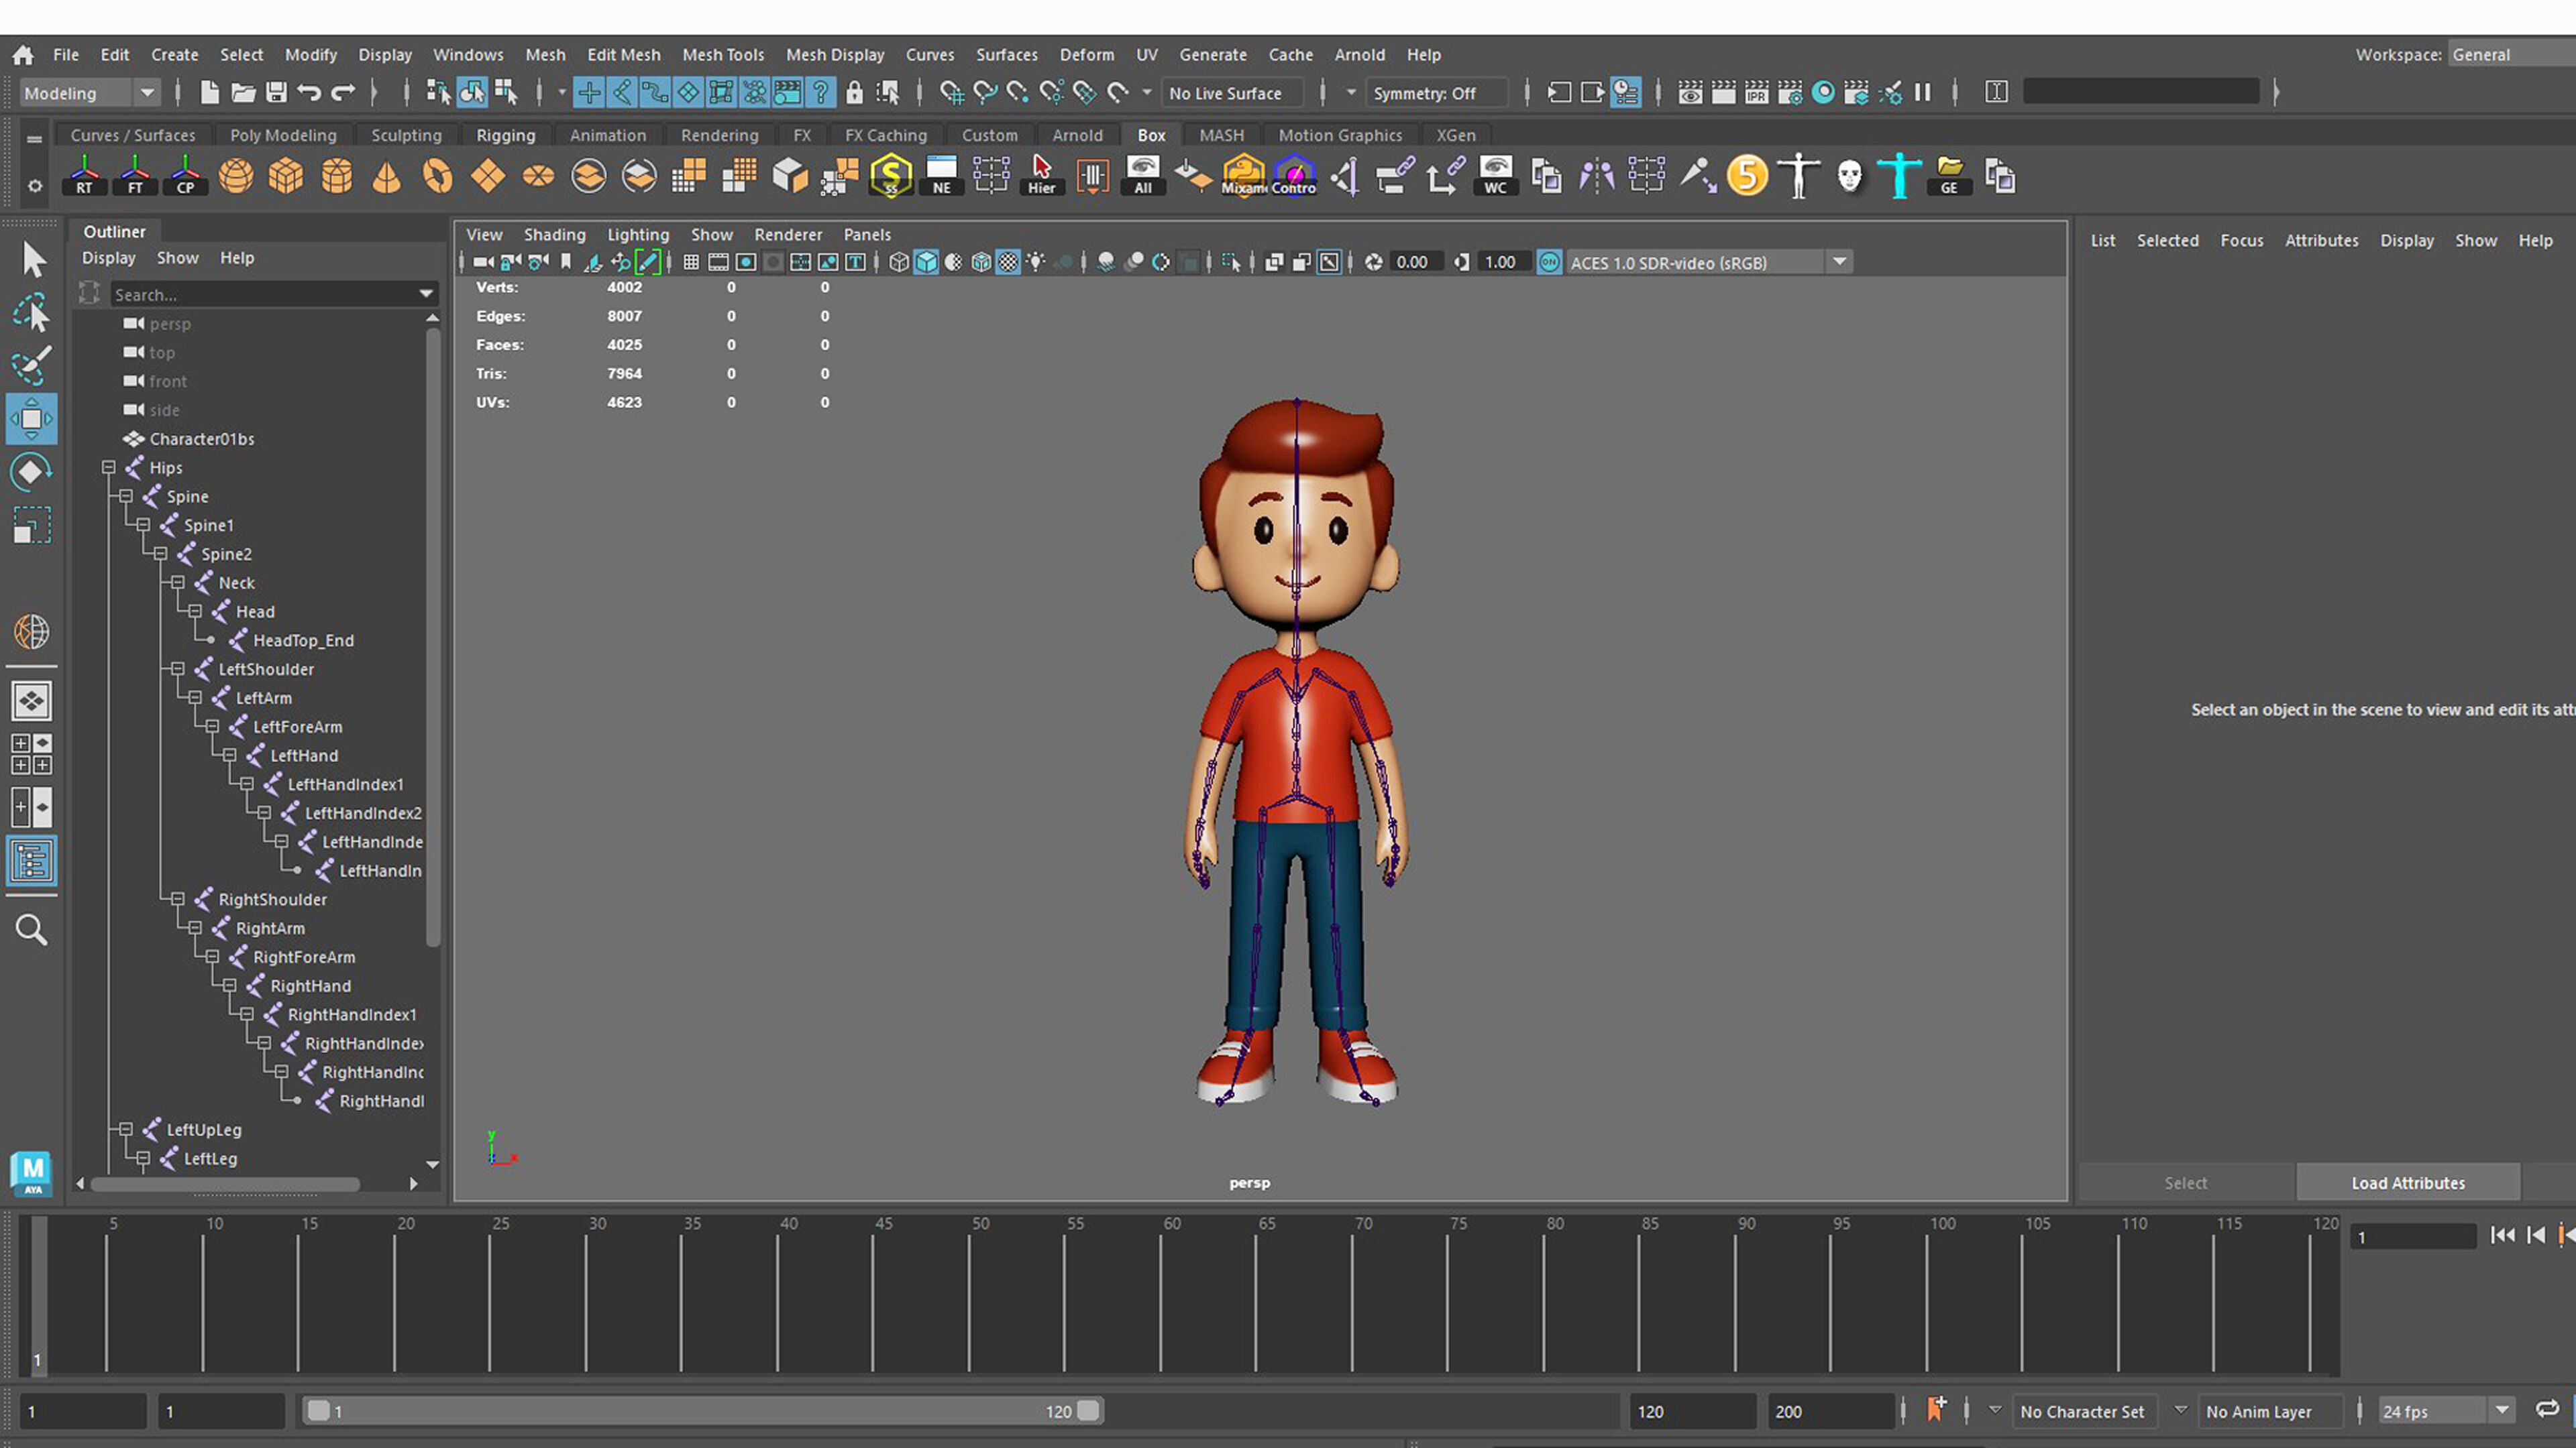Open the Attribute Editor Focus menu

[2242, 241]
